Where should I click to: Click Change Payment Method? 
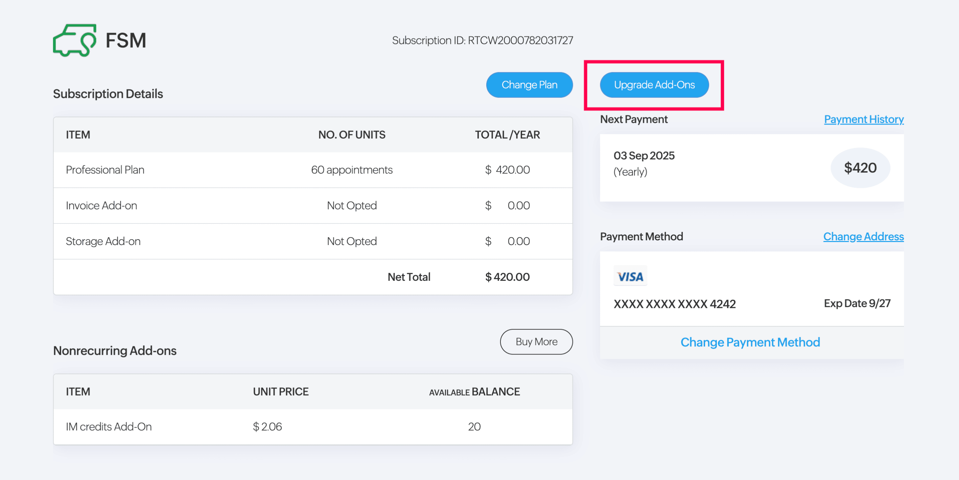[750, 342]
